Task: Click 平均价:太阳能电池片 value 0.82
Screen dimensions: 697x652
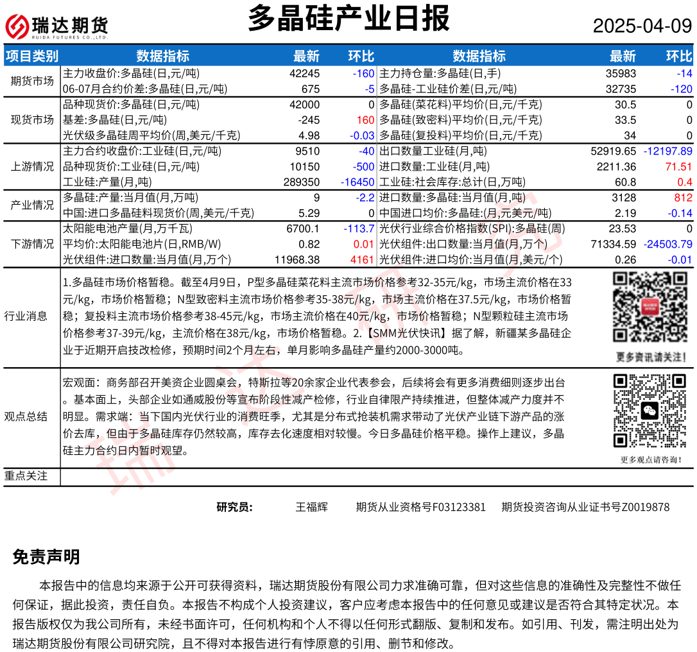Action: [309, 244]
